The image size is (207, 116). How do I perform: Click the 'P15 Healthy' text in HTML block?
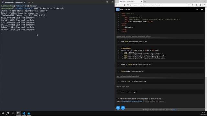pos(129,27)
